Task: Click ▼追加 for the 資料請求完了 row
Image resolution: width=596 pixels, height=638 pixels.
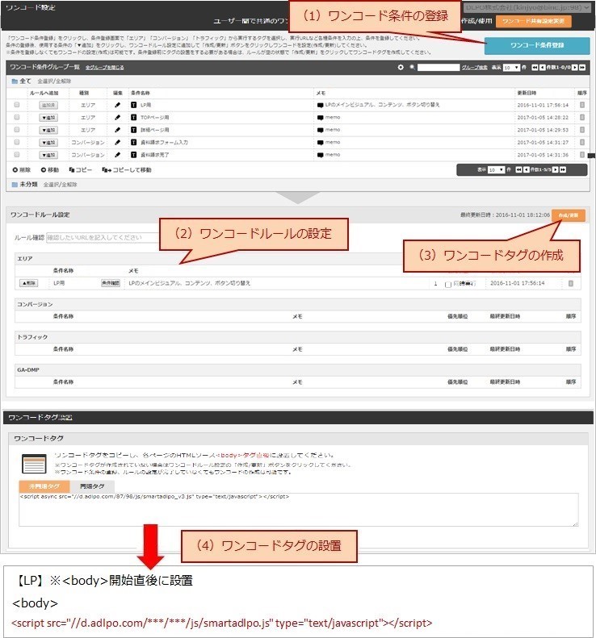Action: (x=48, y=155)
